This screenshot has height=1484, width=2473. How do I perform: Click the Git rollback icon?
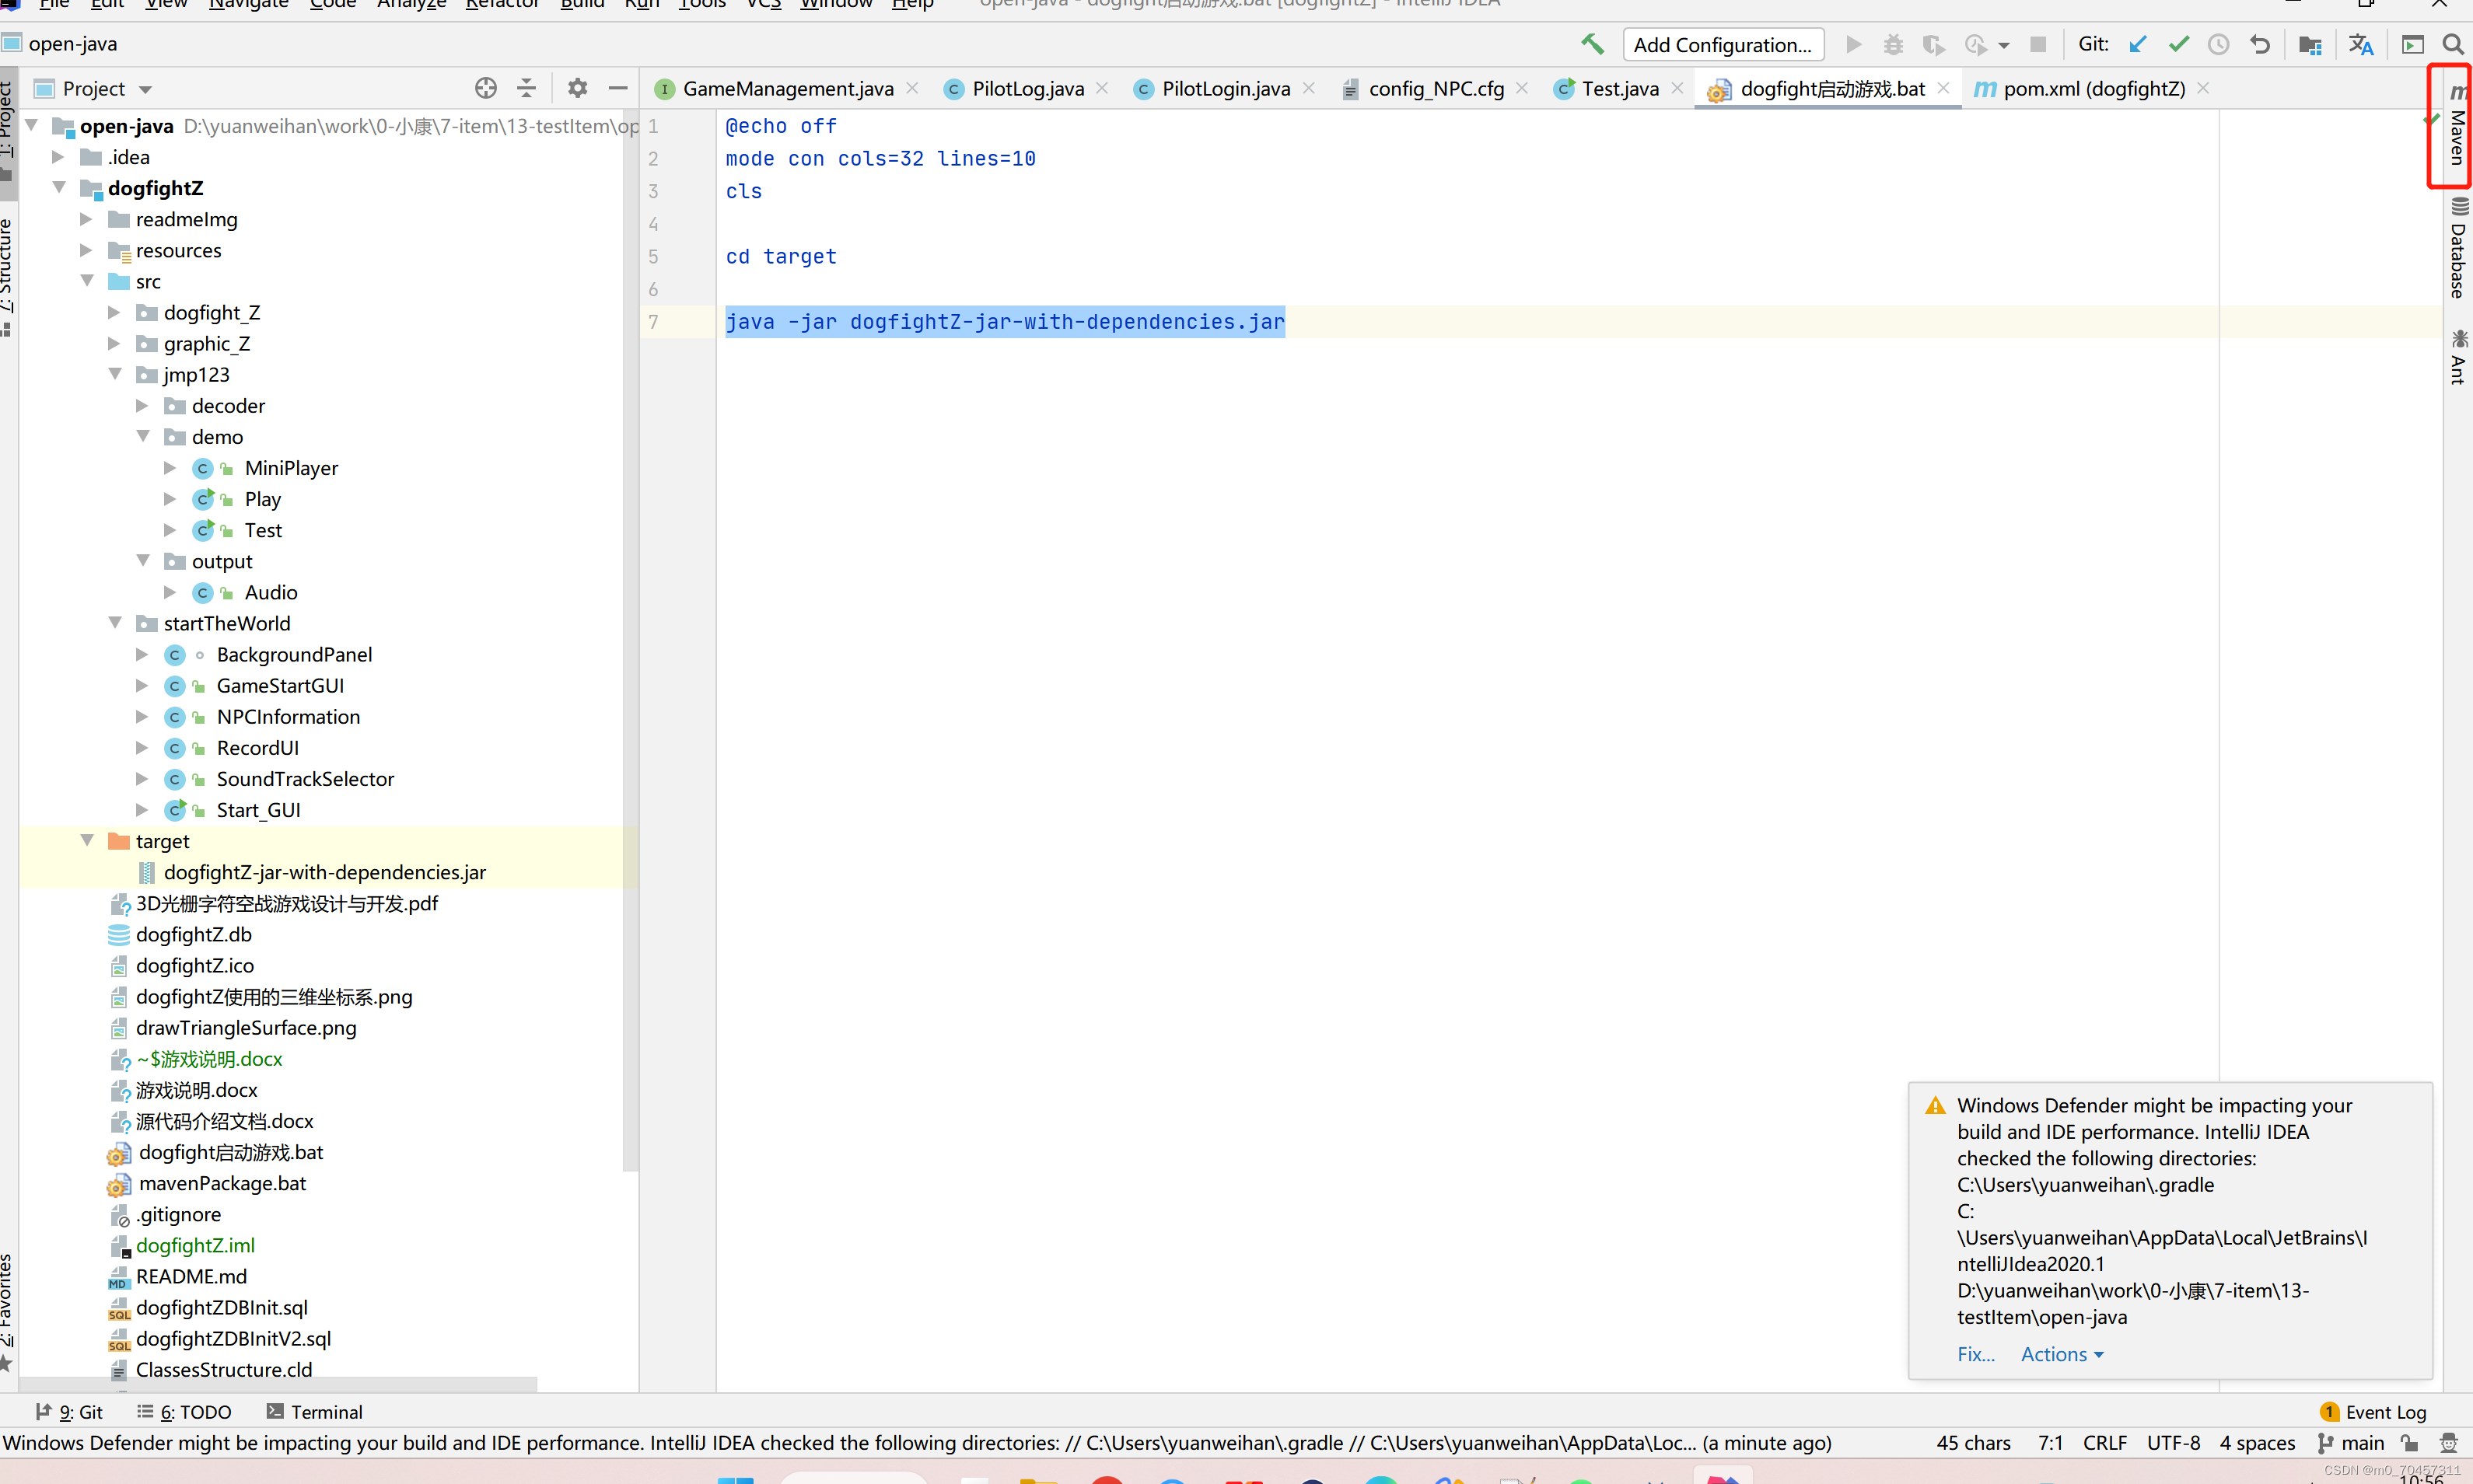coord(2259,44)
